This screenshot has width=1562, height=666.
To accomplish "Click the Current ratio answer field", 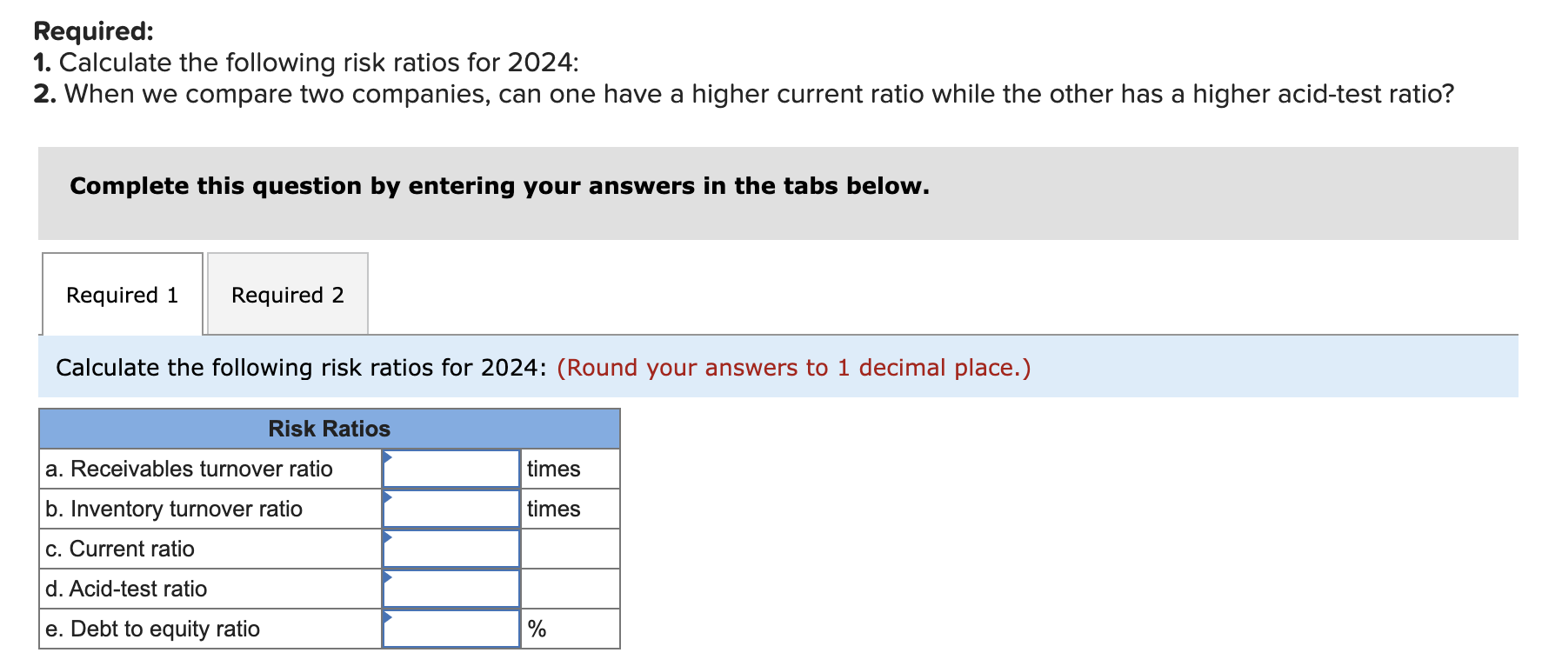I will [x=451, y=549].
